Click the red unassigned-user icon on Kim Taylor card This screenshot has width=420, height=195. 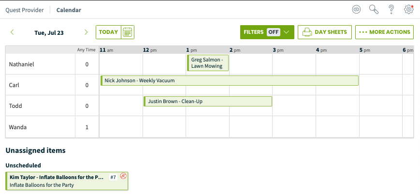point(123,176)
